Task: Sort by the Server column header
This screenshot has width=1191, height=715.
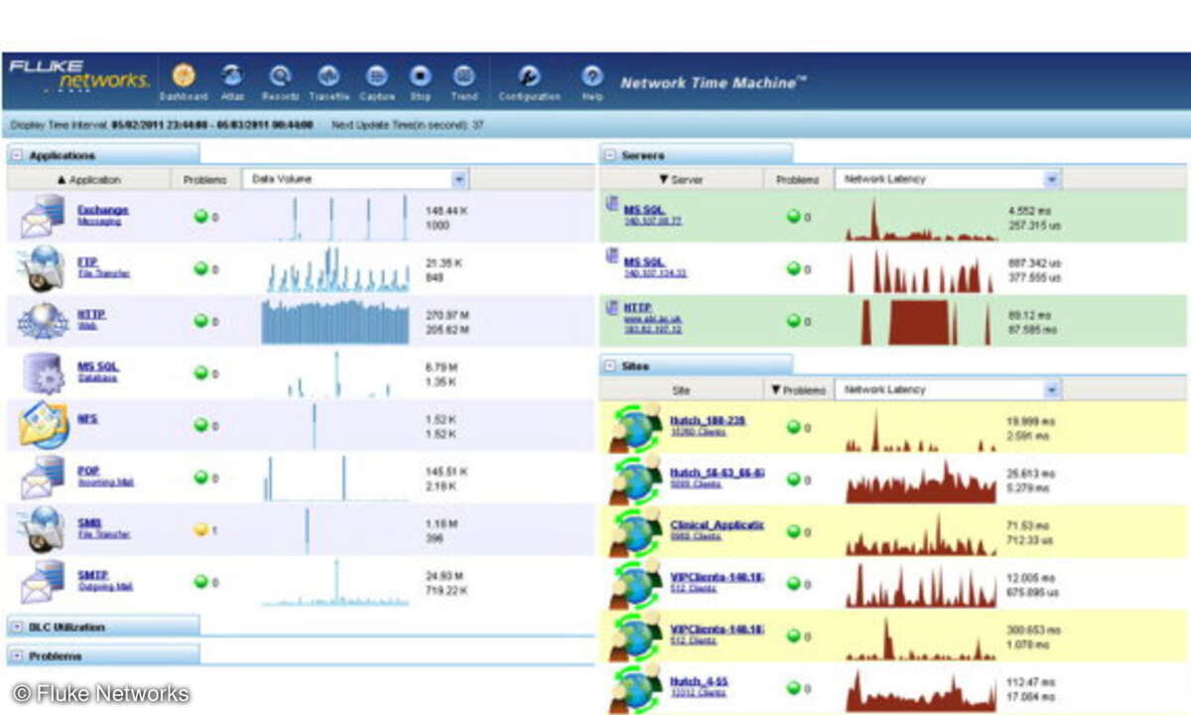Action: pos(680,180)
